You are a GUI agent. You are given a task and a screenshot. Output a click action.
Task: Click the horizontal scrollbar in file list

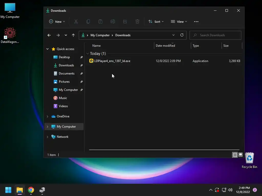[164, 150]
